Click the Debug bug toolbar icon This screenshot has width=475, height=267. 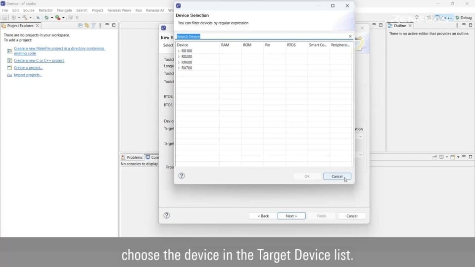coord(47,18)
